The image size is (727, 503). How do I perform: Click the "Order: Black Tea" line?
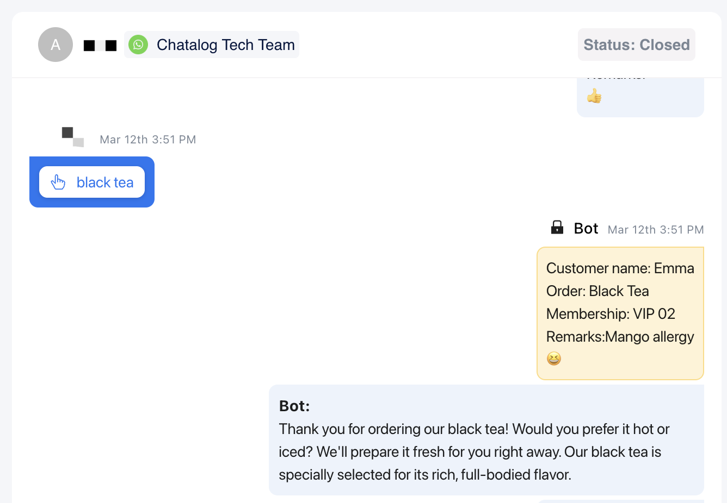(x=597, y=291)
